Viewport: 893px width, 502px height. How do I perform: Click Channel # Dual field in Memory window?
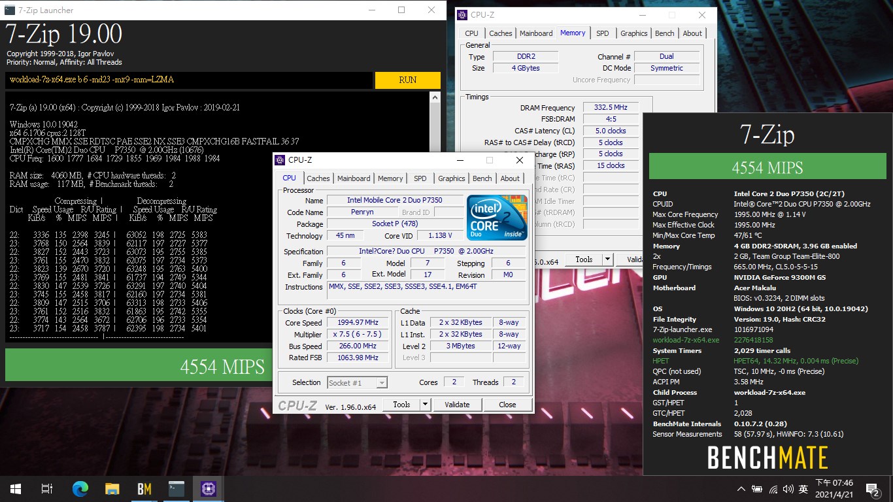click(x=667, y=56)
